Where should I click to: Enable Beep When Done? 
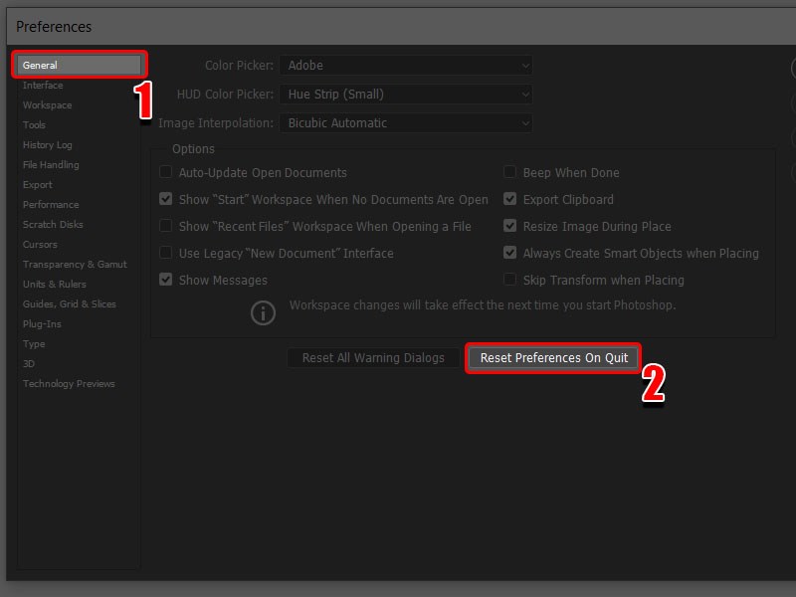tap(510, 172)
